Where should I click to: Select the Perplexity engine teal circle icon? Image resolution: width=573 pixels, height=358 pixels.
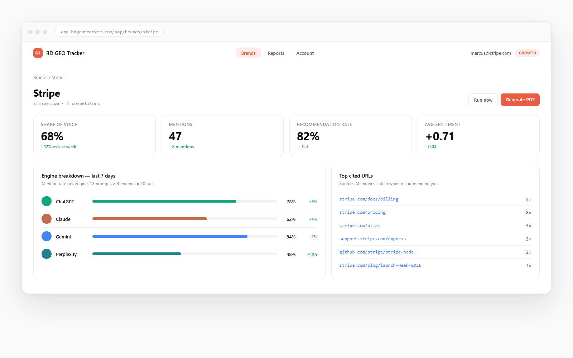(47, 254)
